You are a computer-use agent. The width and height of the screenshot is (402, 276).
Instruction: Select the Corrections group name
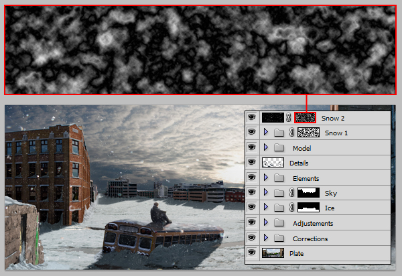point(310,239)
